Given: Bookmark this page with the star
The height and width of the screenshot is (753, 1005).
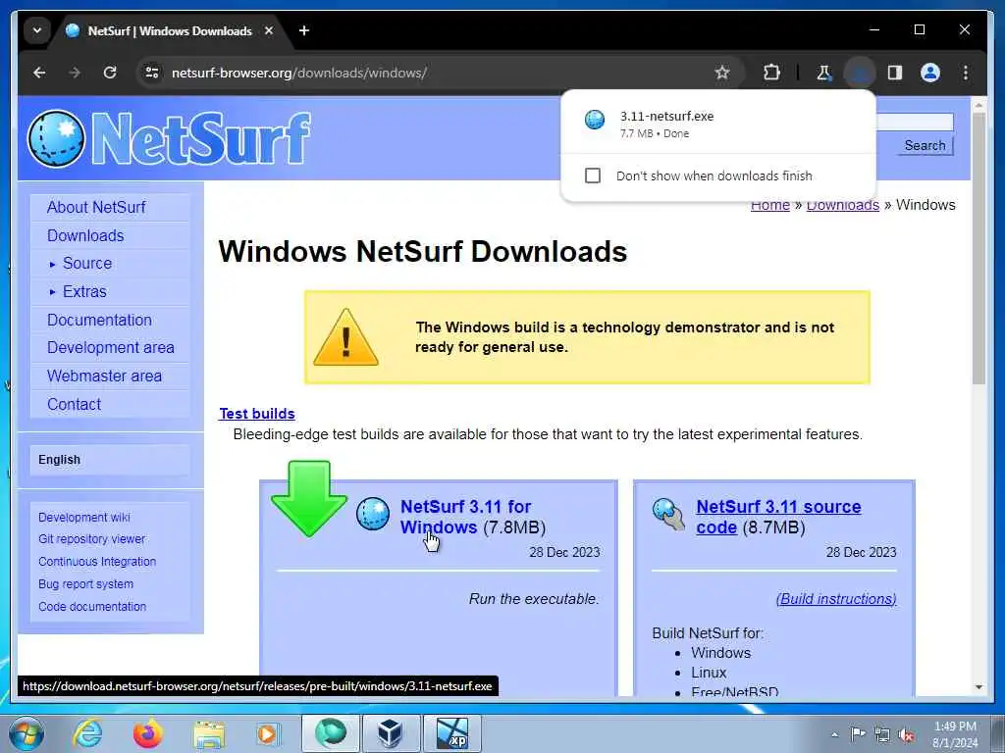Looking at the screenshot, I should (722, 73).
